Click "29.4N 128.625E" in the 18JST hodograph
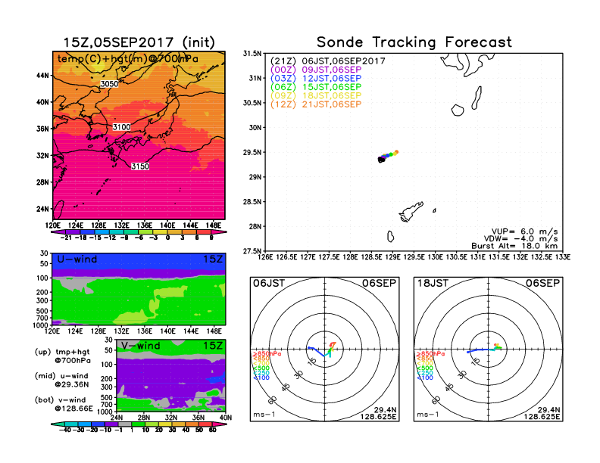The image size is (600, 463). (x=542, y=413)
